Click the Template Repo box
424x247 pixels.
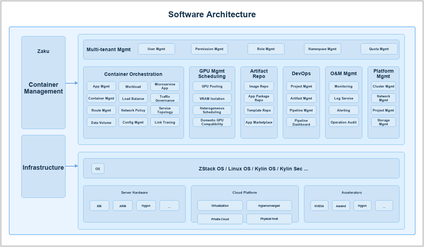click(x=259, y=110)
